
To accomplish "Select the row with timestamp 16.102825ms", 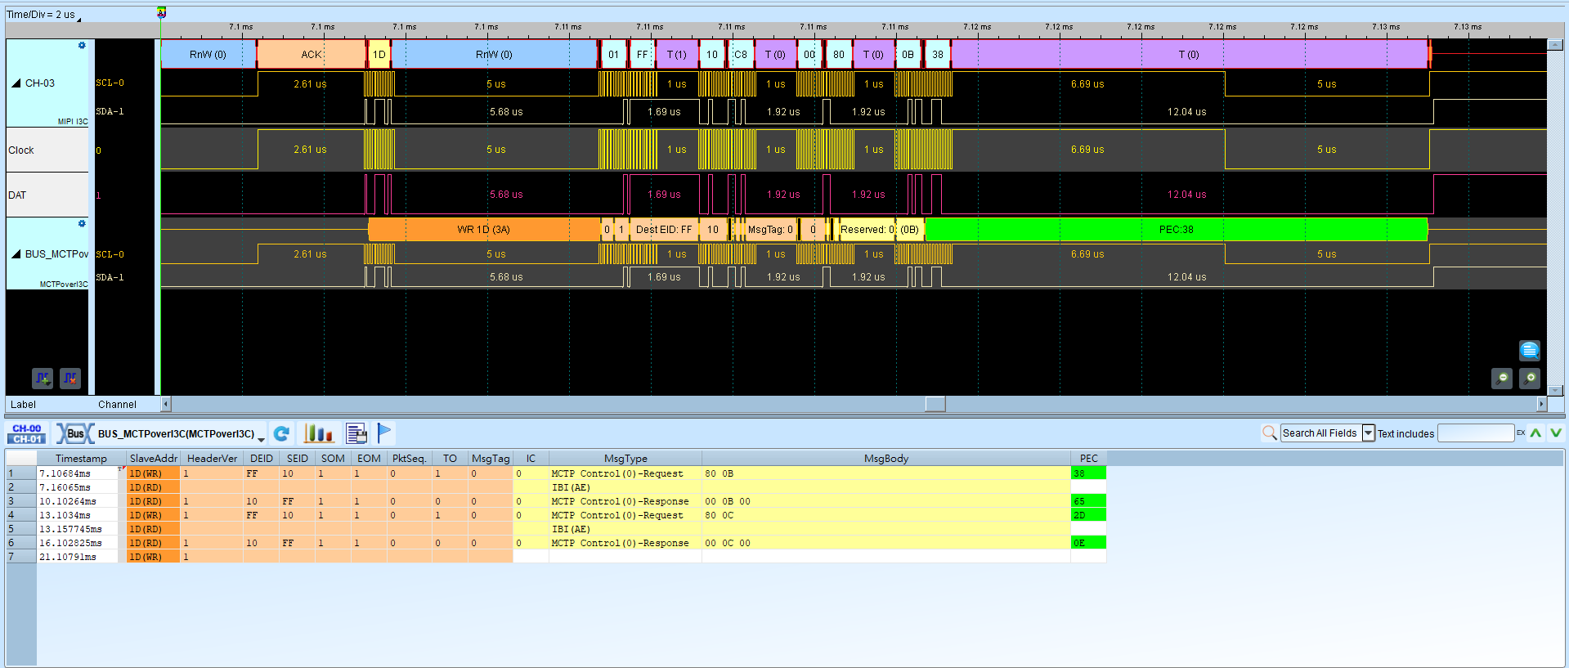I will (x=556, y=543).
